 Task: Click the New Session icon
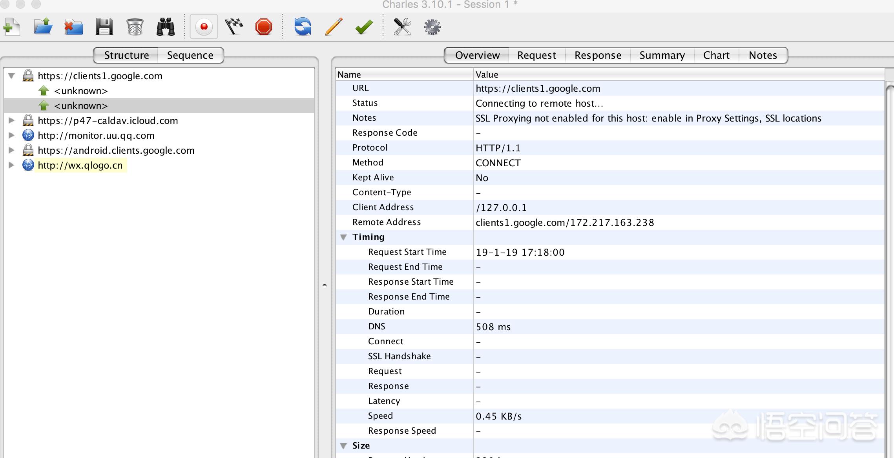tap(12, 27)
